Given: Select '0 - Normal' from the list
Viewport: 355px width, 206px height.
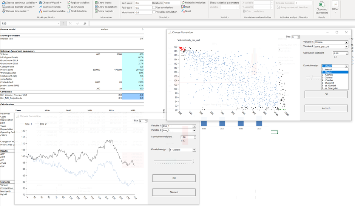Looking at the screenshot, I should point(335,69).
